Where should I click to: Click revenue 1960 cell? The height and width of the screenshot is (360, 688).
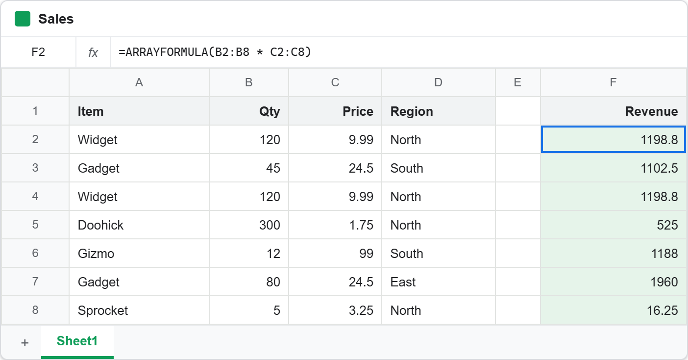614,282
